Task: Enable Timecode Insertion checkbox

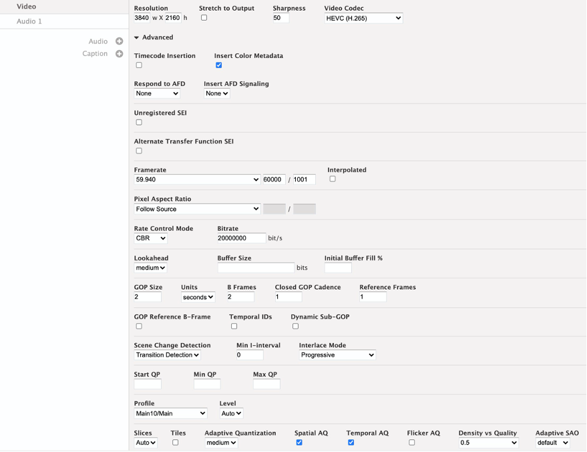Action: pyautogui.click(x=139, y=65)
